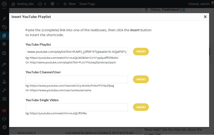Click the playlist example URL ending Cn1t1pybju9ffSPBohU
Image resolution: width=214 pixels, height=135 pixels.
coord(74,58)
